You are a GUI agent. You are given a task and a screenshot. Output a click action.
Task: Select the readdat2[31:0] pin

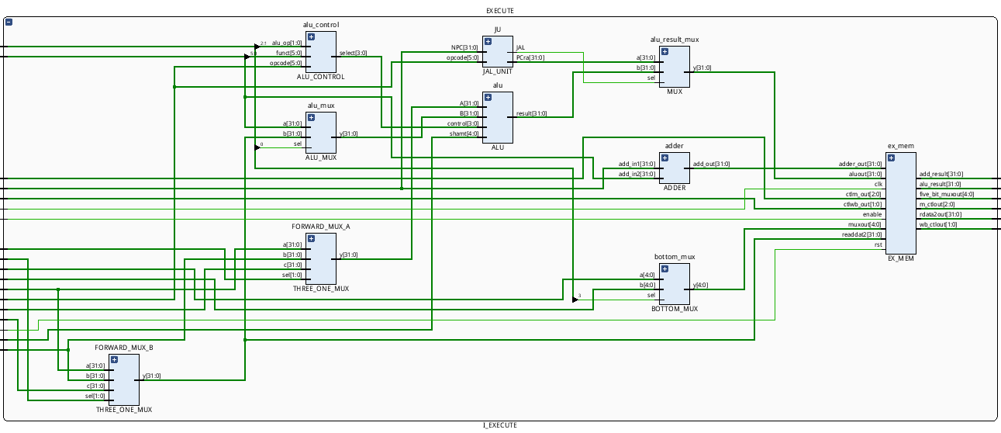pyautogui.click(x=862, y=234)
